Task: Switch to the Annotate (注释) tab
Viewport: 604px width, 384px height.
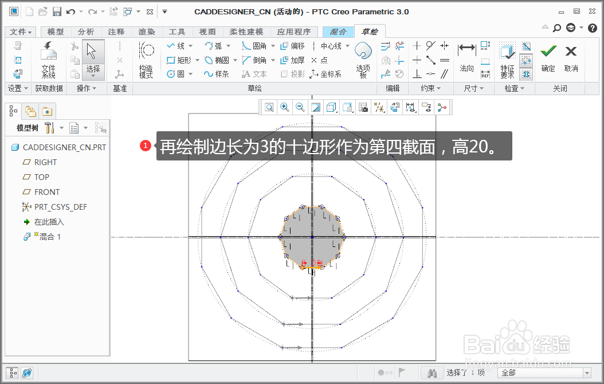Action: [116, 32]
